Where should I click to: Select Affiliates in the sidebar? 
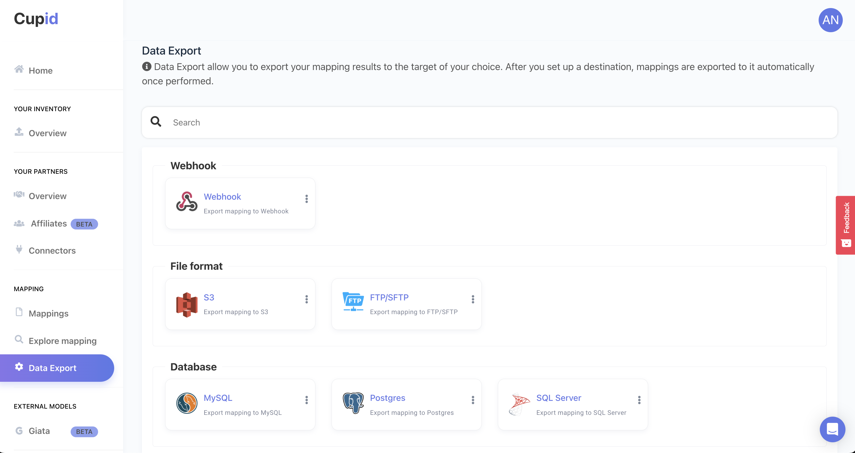(49, 224)
